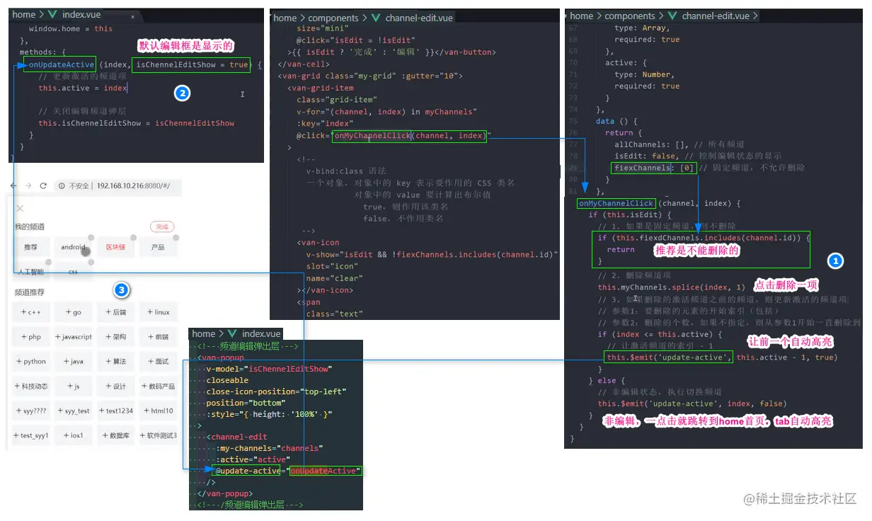
Task: Click the 'close-icon-position="top-left"' line
Action: [x=275, y=391]
